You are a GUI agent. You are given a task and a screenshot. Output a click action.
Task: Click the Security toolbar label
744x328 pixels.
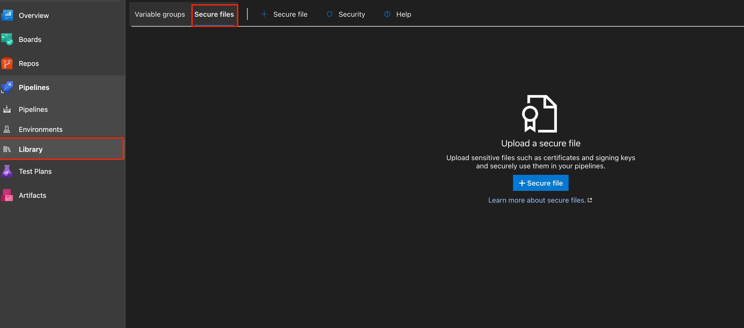[x=352, y=14]
